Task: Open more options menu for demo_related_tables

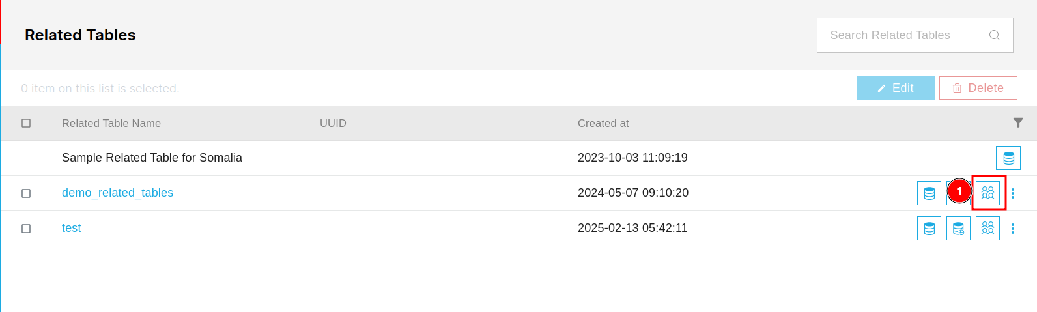Action: 1012,193
